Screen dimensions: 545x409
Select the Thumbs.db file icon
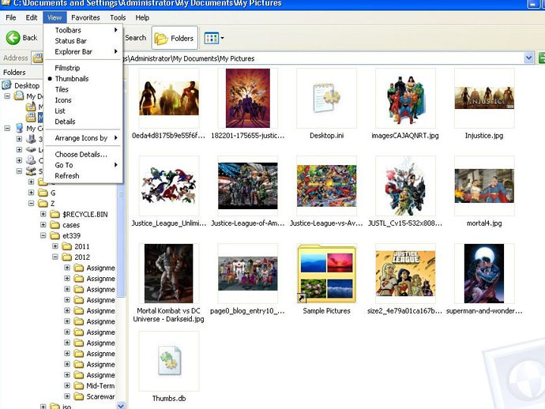[169, 361]
